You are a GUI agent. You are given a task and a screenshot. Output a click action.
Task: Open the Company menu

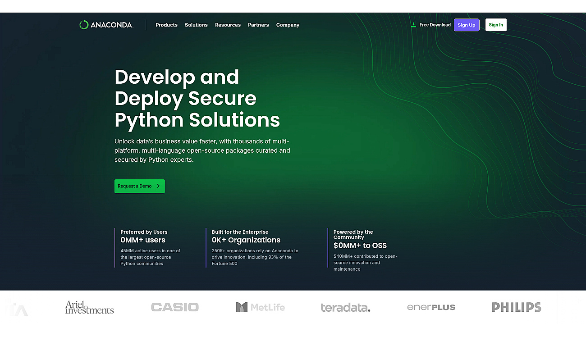(x=288, y=25)
